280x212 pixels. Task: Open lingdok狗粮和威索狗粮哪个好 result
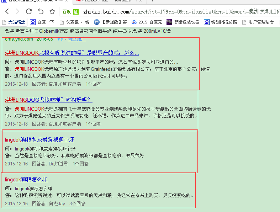point(39,139)
